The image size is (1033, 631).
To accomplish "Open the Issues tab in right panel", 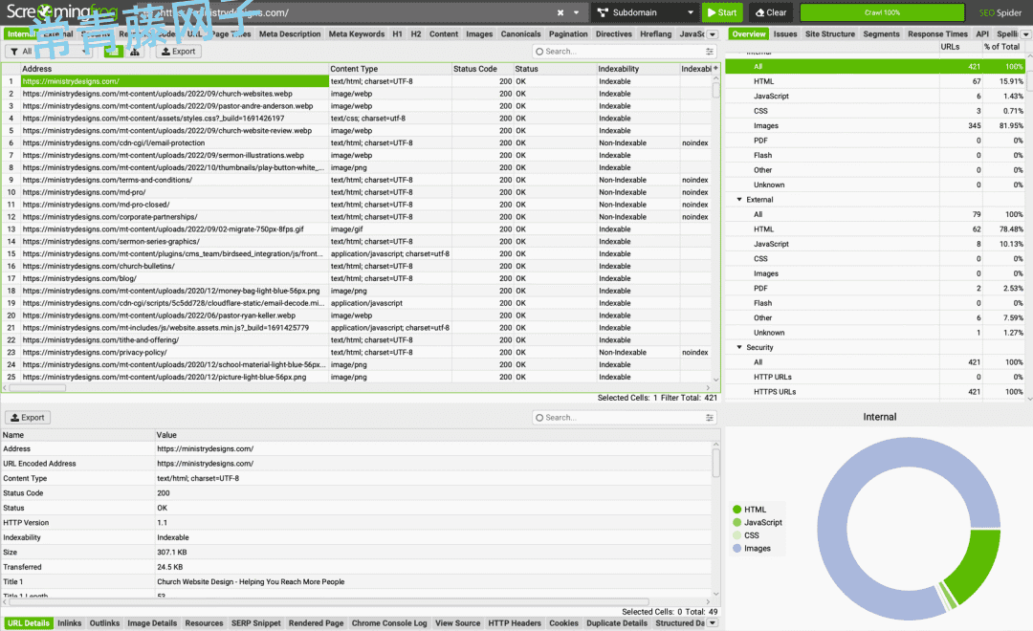I will [x=784, y=34].
